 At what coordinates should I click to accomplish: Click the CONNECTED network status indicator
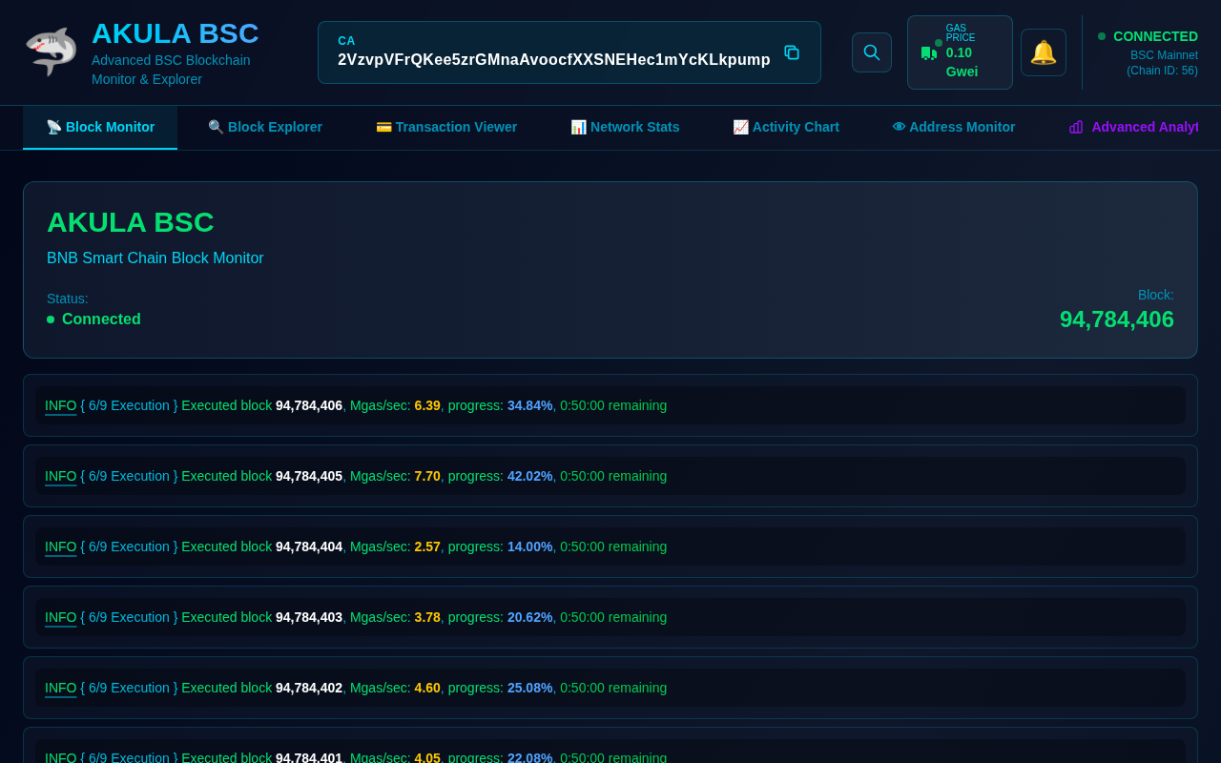pos(1154,36)
